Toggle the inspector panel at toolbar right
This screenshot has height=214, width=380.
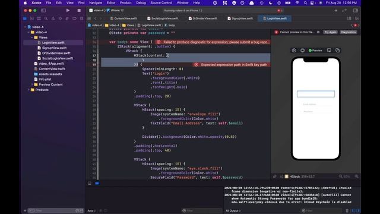pyautogui.click(x=356, y=11)
